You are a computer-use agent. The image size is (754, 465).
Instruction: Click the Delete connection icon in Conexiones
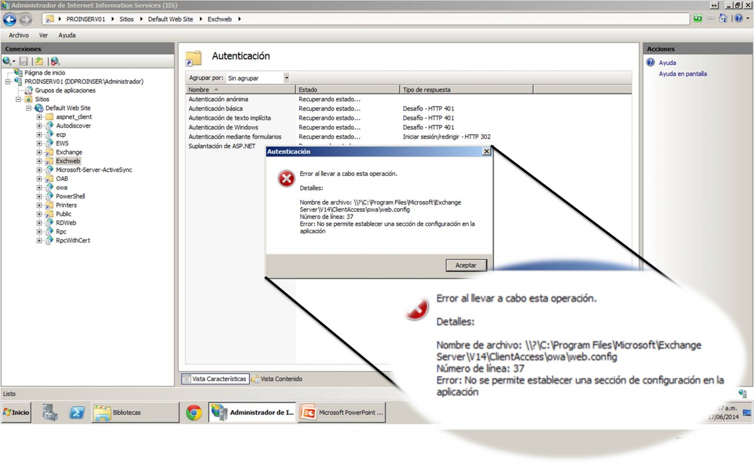tap(55, 61)
